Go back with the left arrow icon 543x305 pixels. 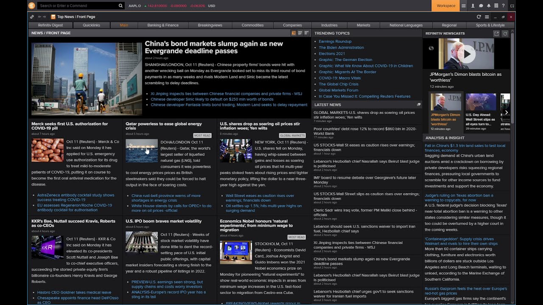click(x=39, y=17)
